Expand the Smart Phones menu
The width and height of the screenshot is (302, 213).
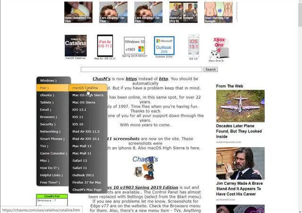coord(52,139)
